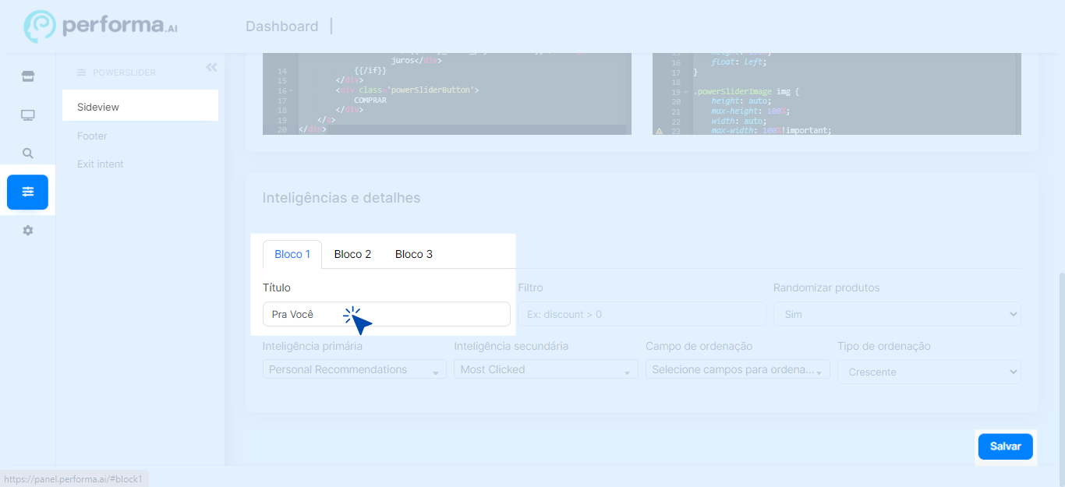The image size is (1065, 487).
Task: Open the Inteligência primária dropdown
Action: [354, 369]
